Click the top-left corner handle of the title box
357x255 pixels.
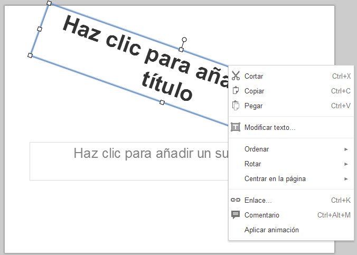tap(49, 3)
